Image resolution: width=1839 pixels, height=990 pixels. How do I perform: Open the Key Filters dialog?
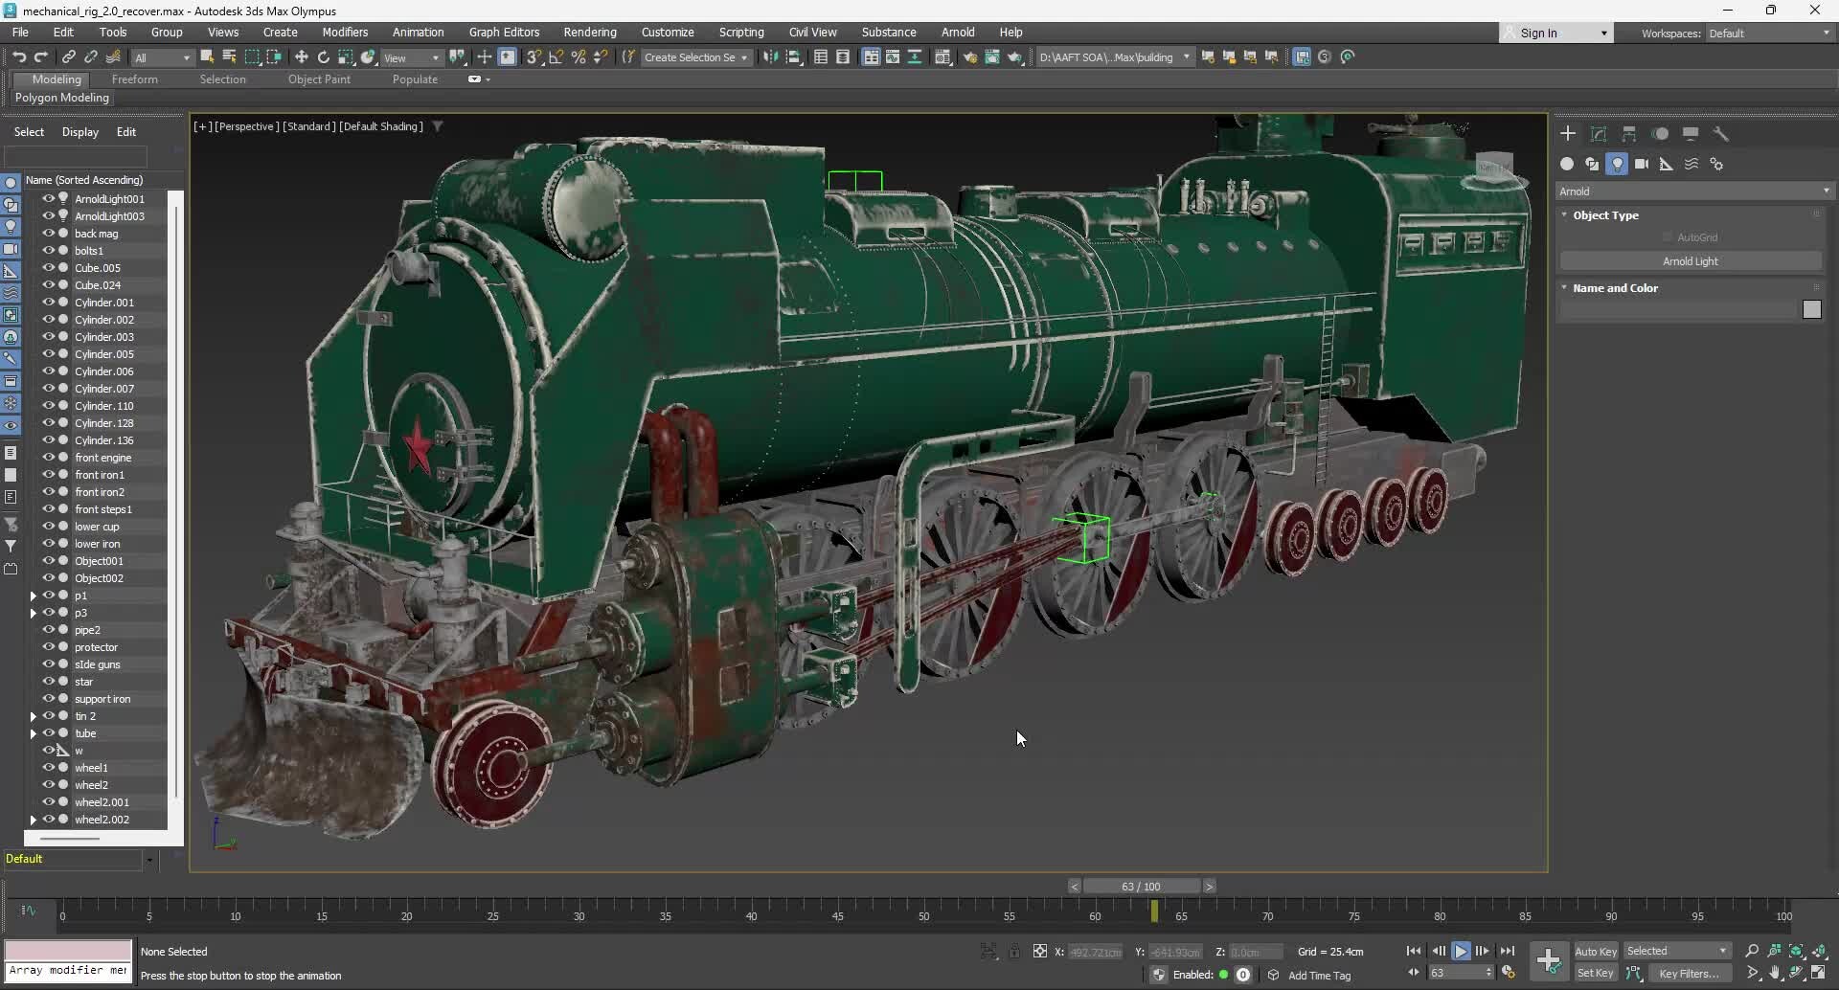(1689, 974)
